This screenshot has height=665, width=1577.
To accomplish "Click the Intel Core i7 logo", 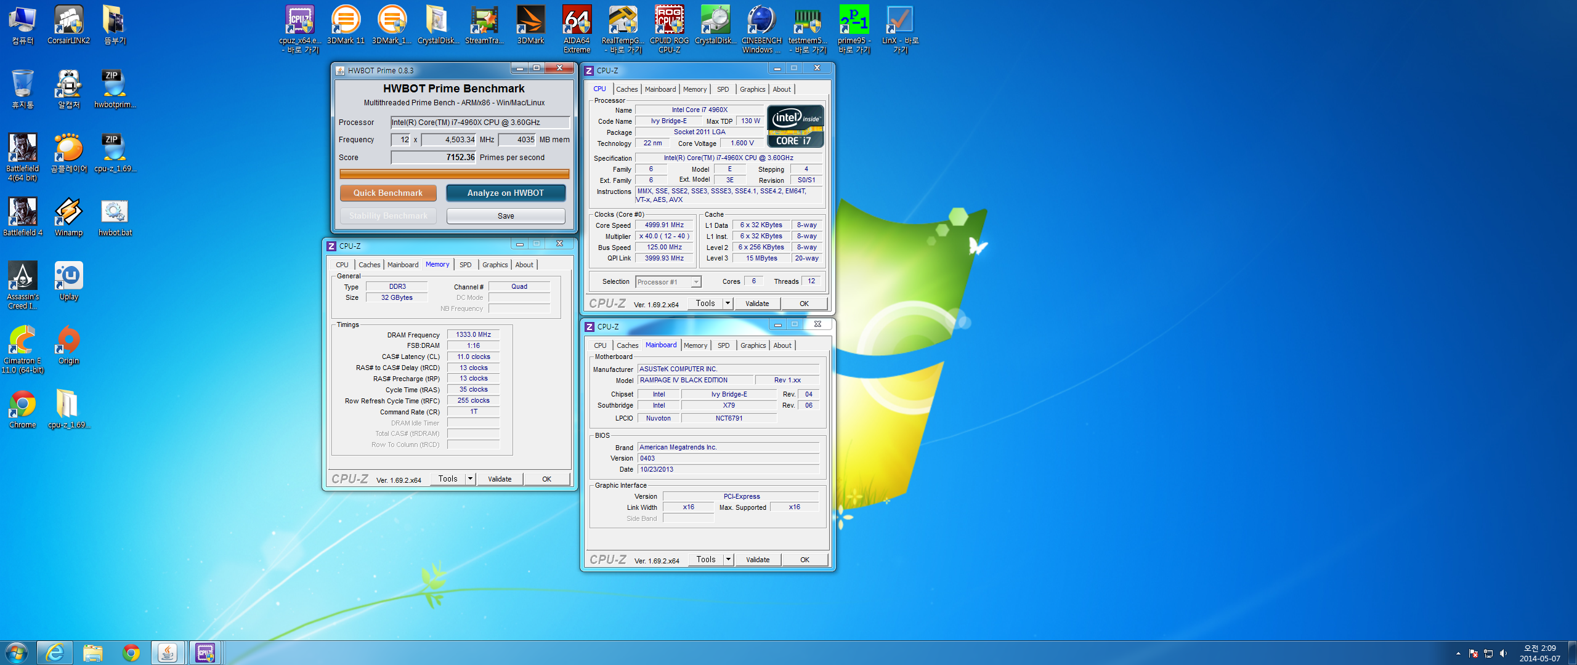I will coord(795,126).
